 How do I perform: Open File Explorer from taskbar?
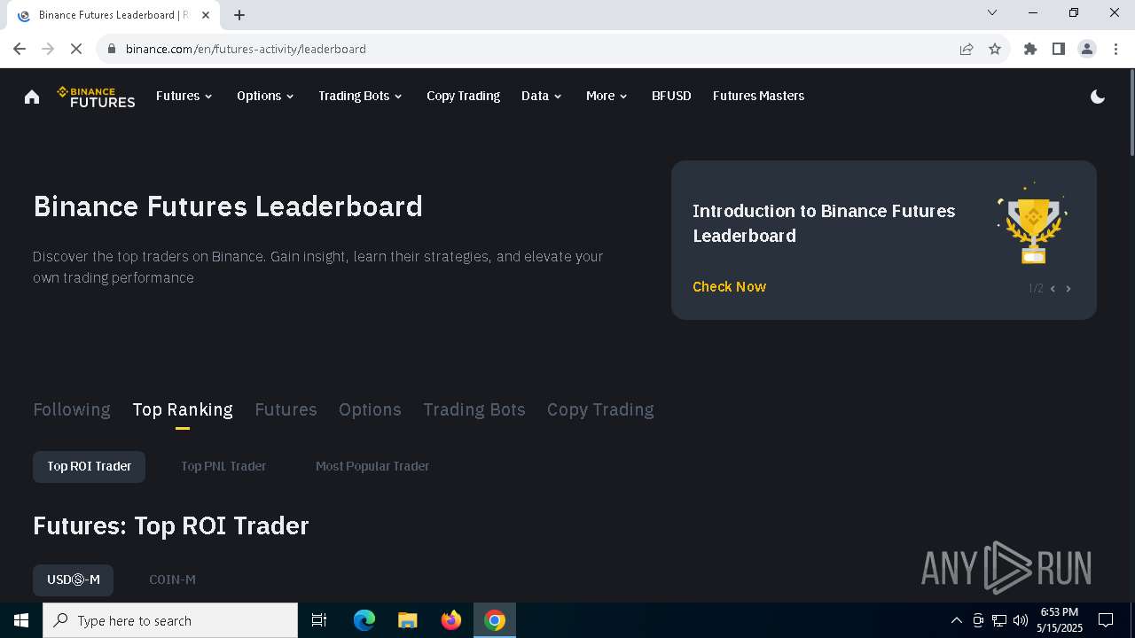click(x=407, y=620)
